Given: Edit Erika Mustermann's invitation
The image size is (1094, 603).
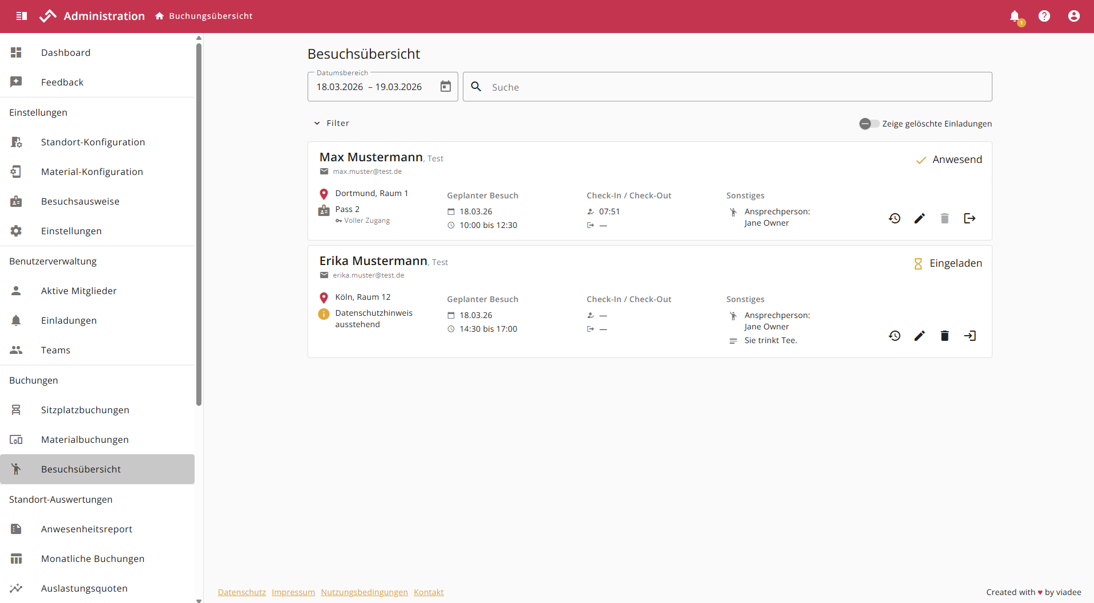Looking at the screenshot, I should [919, 336].
